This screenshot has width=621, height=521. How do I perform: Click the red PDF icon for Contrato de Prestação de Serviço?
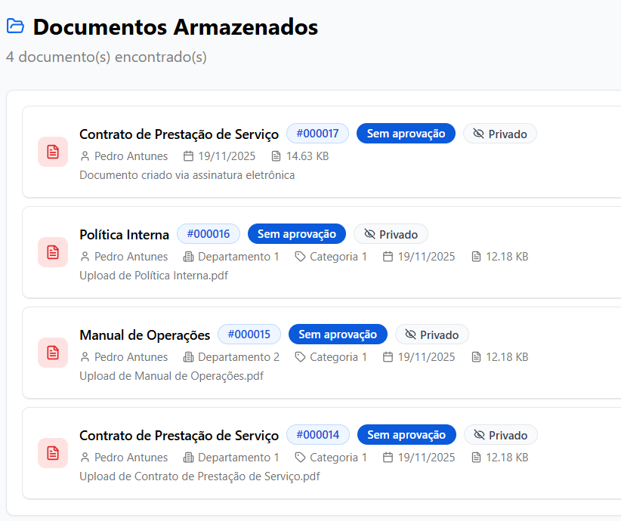pyautogui.click(x=52, y=152)
